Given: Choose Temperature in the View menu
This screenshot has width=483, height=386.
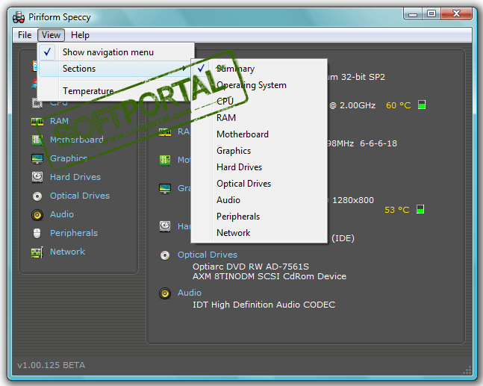Looking at the screenshot, I should [88, 91].
